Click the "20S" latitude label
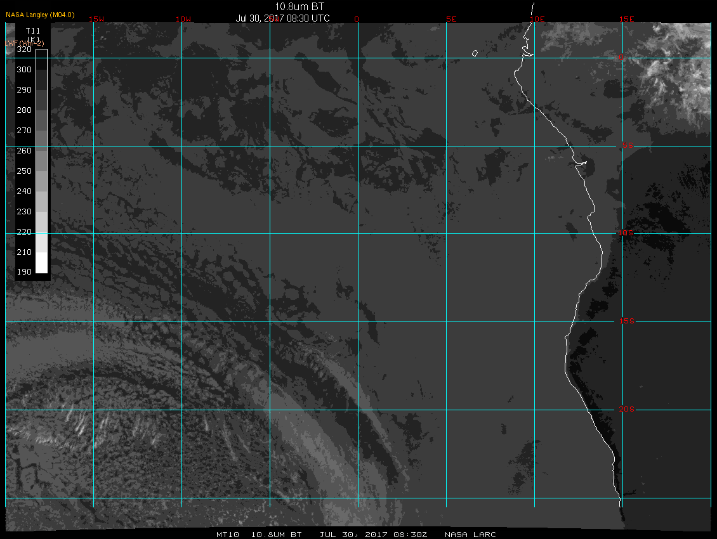 (626, 409)
